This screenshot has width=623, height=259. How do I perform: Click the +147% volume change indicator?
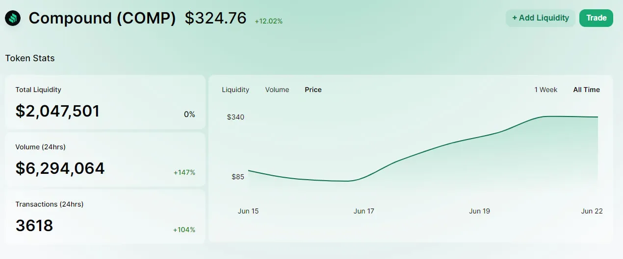pos(184,172)
